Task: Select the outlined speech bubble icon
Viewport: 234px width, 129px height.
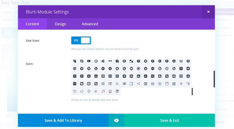Action: (x=89, y=91)
